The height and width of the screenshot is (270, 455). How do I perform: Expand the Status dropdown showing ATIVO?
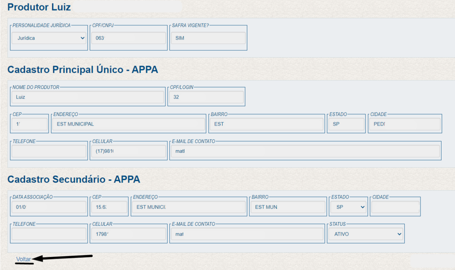(365, 234)
